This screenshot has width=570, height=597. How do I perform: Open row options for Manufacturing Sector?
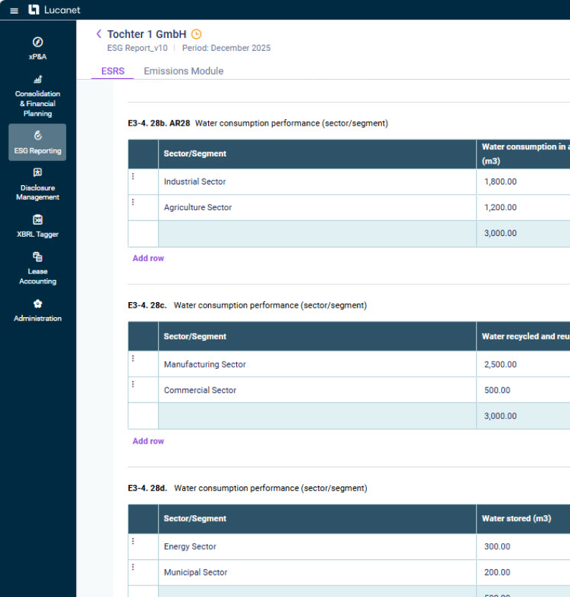(x=133, y=359)
